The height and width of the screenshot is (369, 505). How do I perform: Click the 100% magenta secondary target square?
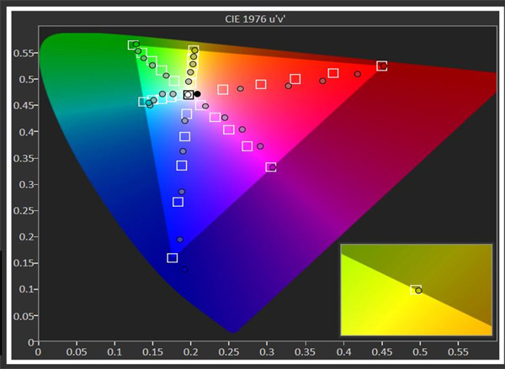(271, 167)
